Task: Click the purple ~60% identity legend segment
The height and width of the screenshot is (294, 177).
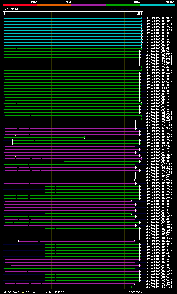Action: coord(88,5)
